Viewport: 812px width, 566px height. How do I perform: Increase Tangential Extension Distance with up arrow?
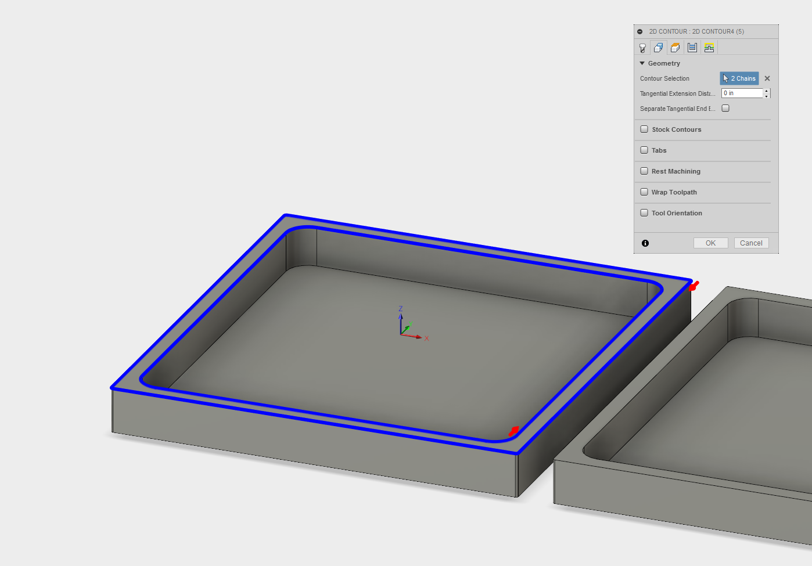click(767, 91)
